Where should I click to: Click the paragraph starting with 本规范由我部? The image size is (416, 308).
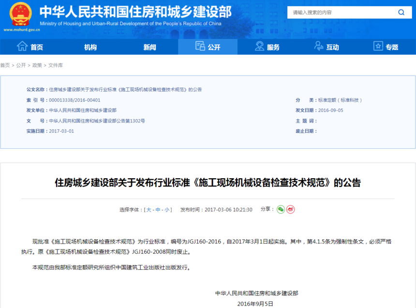(x=112, y=267)
